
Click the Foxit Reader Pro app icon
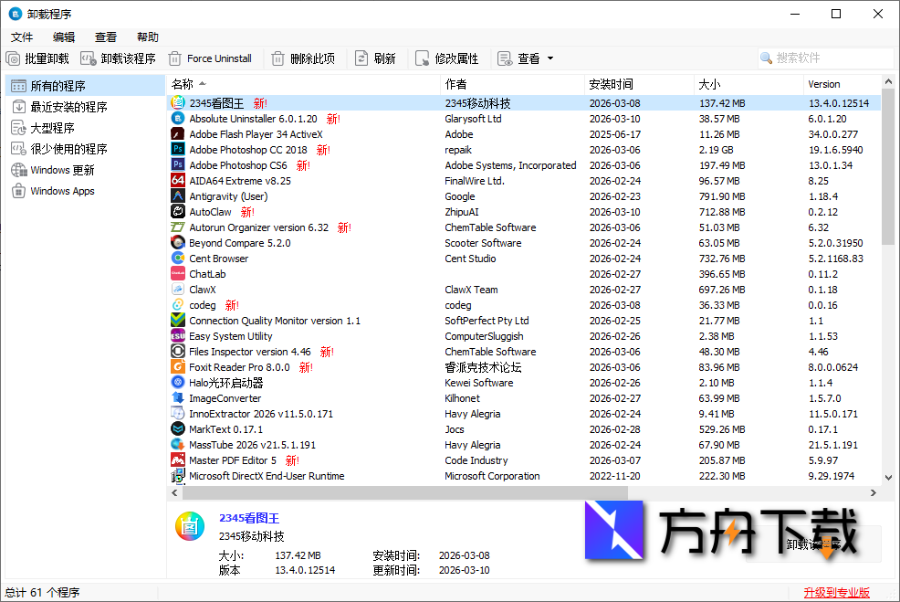click(x=178, y=367)
